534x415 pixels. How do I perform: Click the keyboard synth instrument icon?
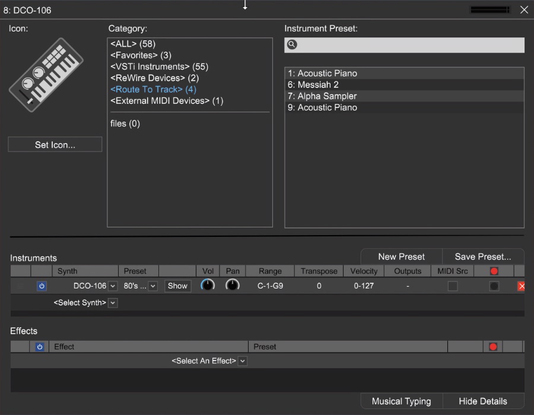pyautogui.click(x=46, y=75)
